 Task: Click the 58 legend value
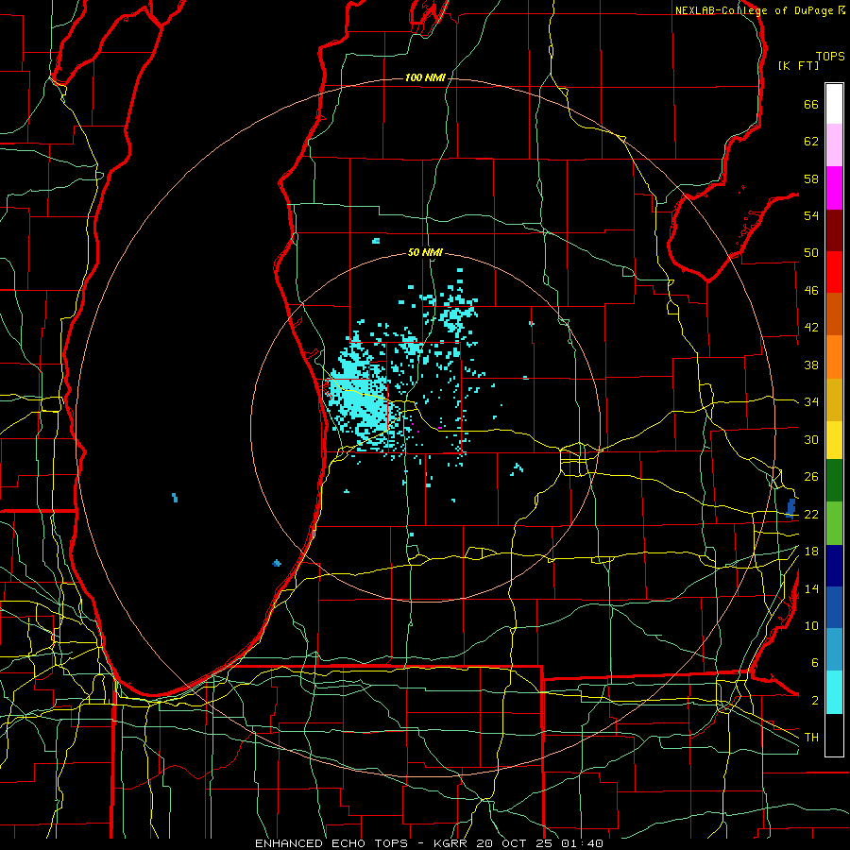[x=811, y=178]
